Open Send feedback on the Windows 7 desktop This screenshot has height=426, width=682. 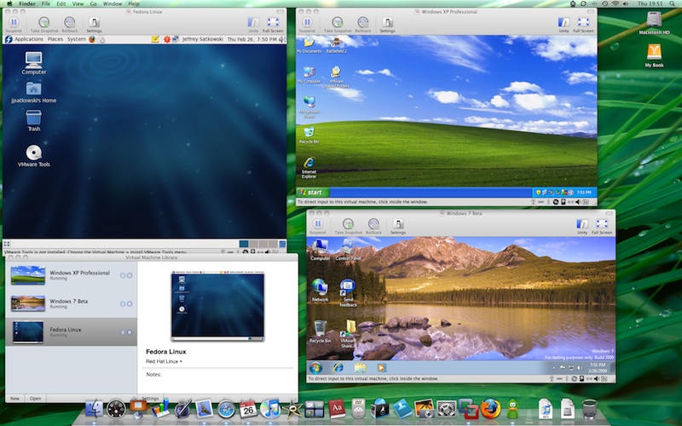[x=348, y=293]
